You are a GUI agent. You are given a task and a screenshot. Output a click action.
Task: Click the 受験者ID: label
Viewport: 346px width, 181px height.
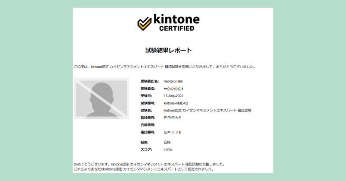[x=148, y=89]
